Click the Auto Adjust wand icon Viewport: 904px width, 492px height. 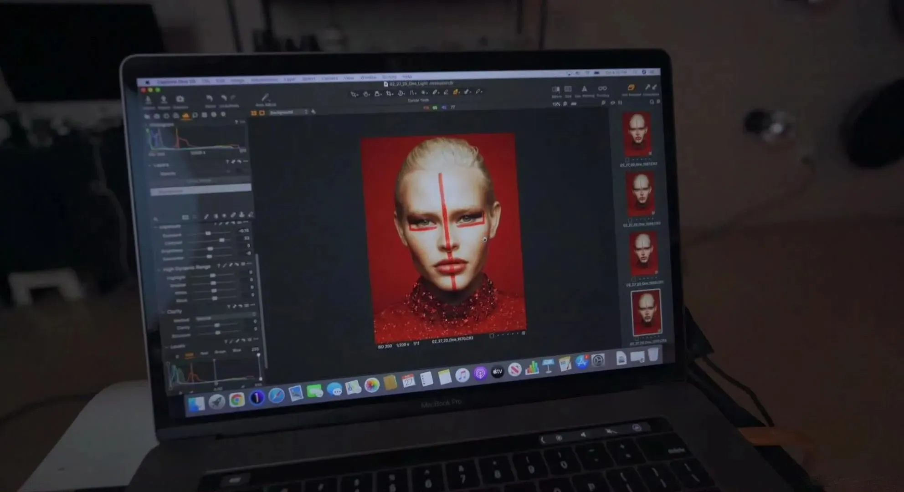pos(265,98)
